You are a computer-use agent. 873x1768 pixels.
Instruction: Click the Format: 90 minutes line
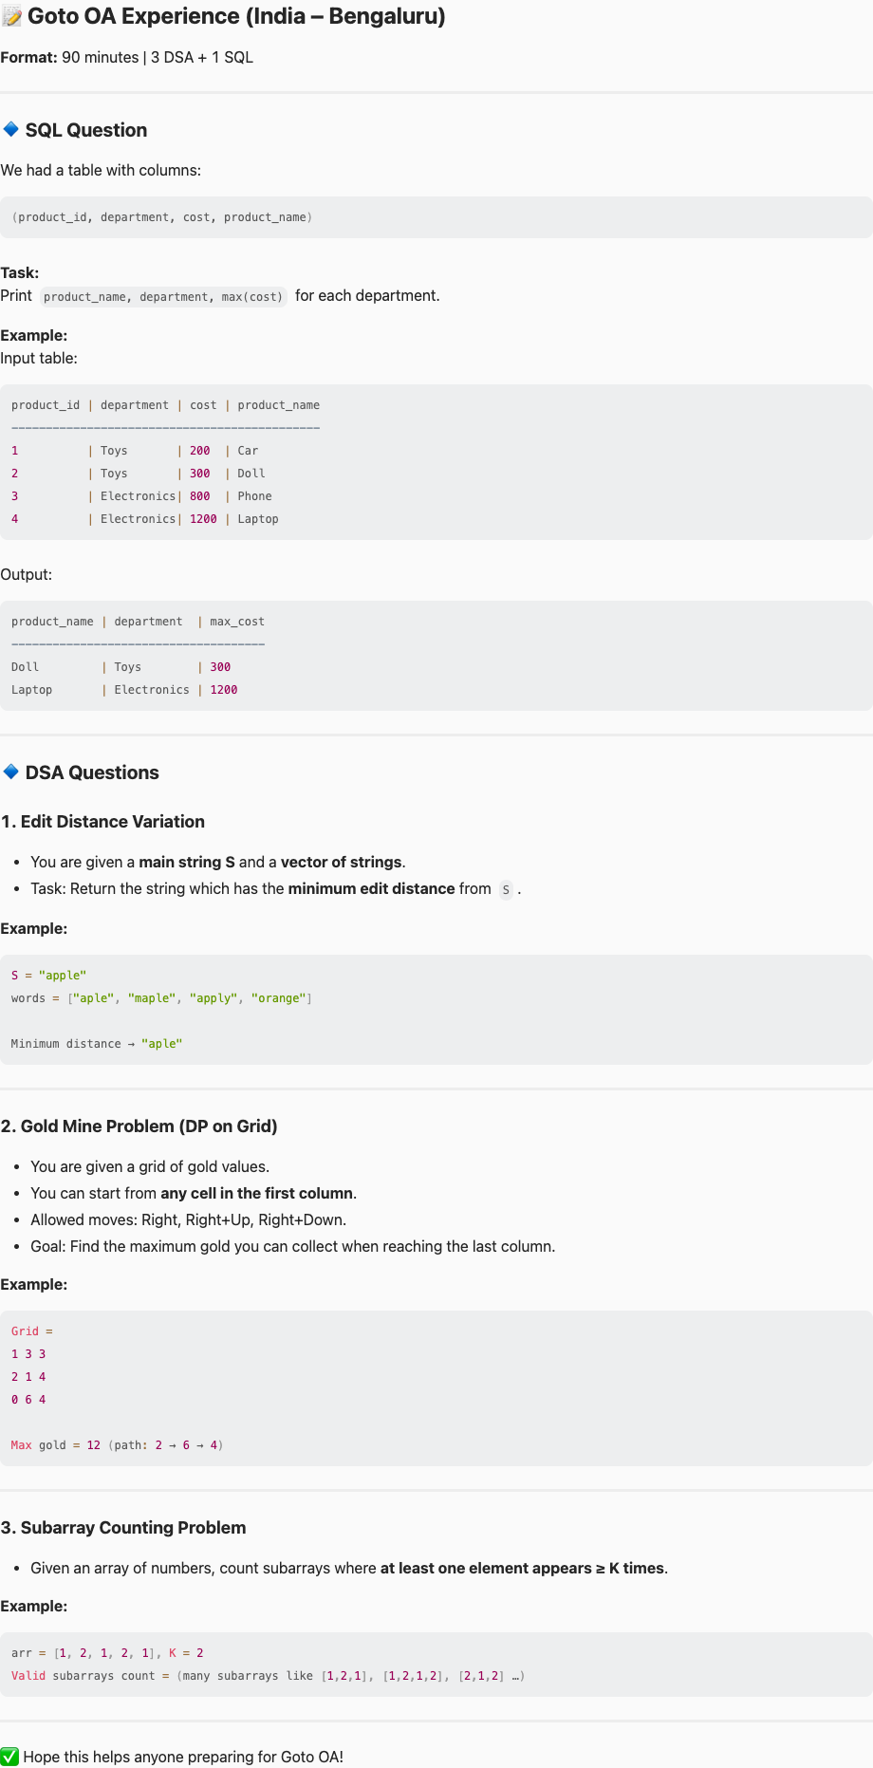pyautogui.click(x=127, y=58)
